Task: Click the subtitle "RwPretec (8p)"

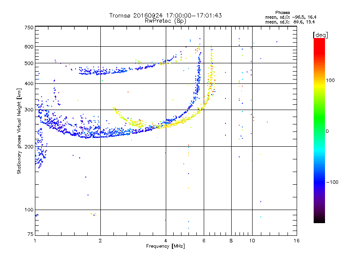Action: coord(165,21)
